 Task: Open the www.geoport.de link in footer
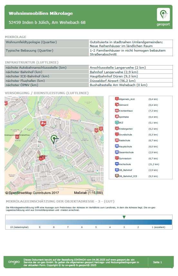(x=120, y=260)
